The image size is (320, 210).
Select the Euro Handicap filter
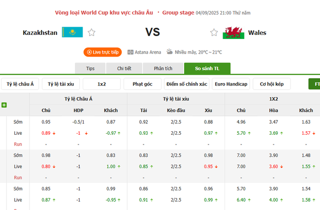pyautogui.click(x=231, y=84)
